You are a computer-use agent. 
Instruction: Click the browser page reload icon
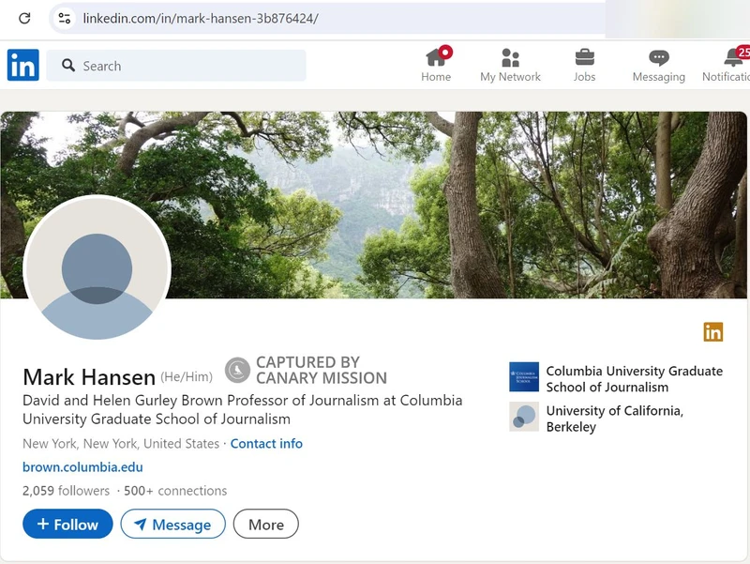(24, 17)
